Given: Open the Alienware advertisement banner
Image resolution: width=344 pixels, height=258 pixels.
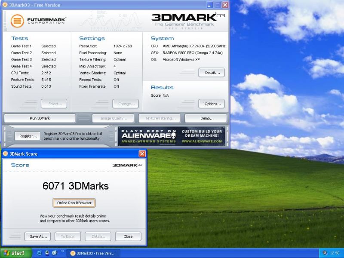Looking at the screenshot, I should (x=172, y=136).
